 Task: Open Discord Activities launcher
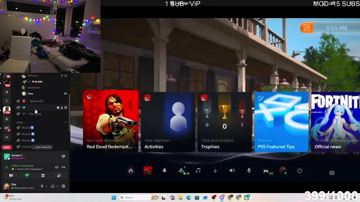click(43, 175)
